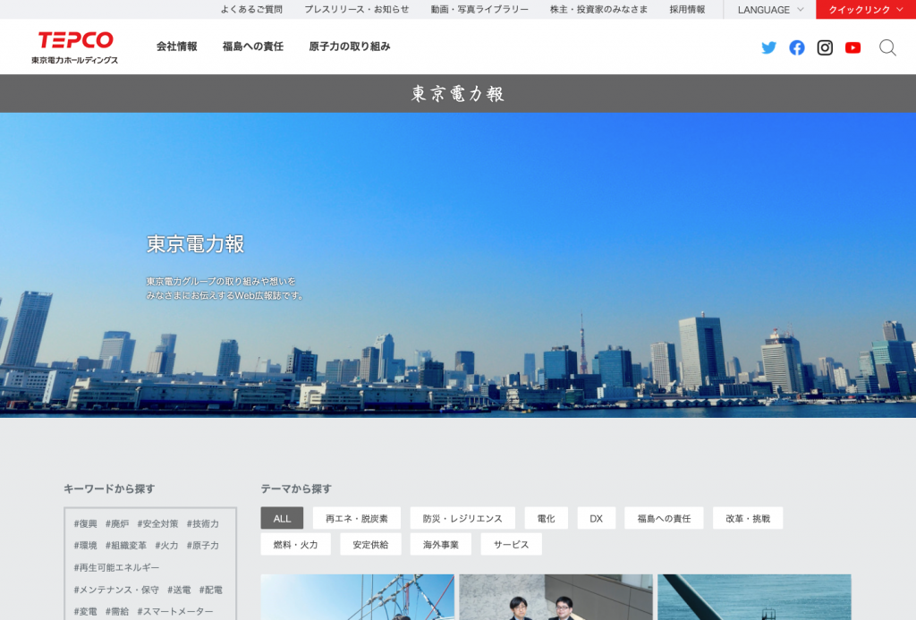Open TEPCO's YouTube channel icon
This screenshot has height=620, width=916.
[852, 47]
